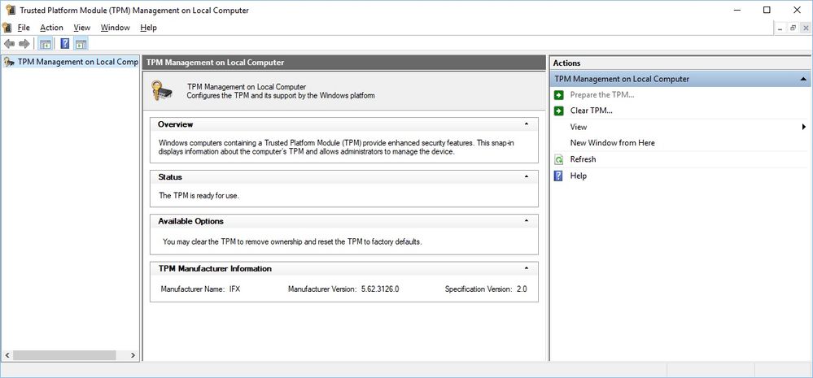Open the View menu in menu bar
Screen dimensions: 813x378
tap(82, 28)
